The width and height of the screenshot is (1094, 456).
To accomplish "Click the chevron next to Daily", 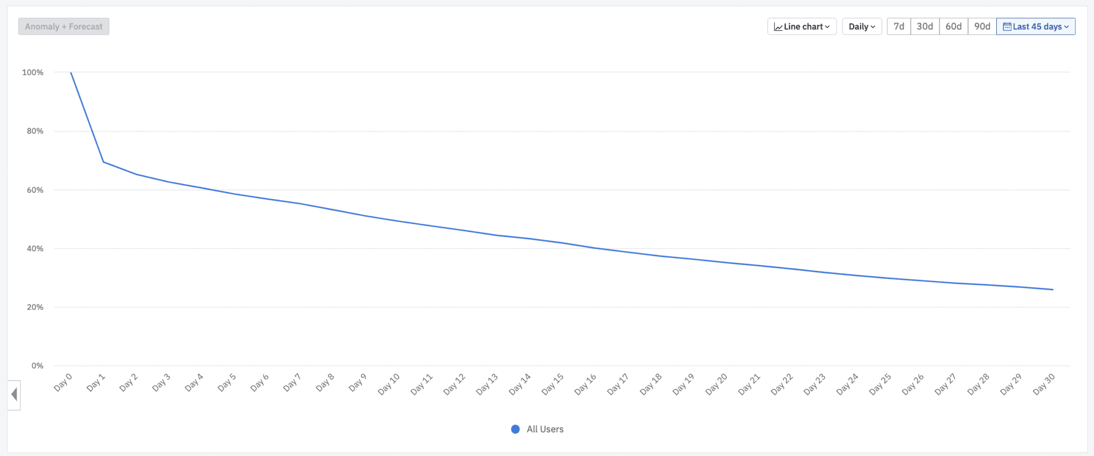I will point(874,26).
